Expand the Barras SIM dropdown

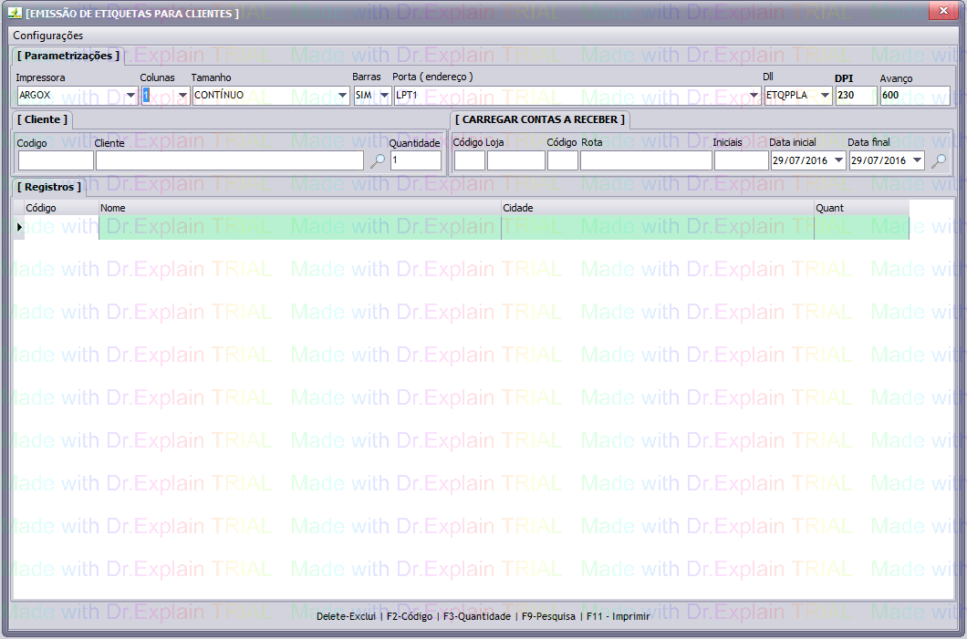coord(384,96)
